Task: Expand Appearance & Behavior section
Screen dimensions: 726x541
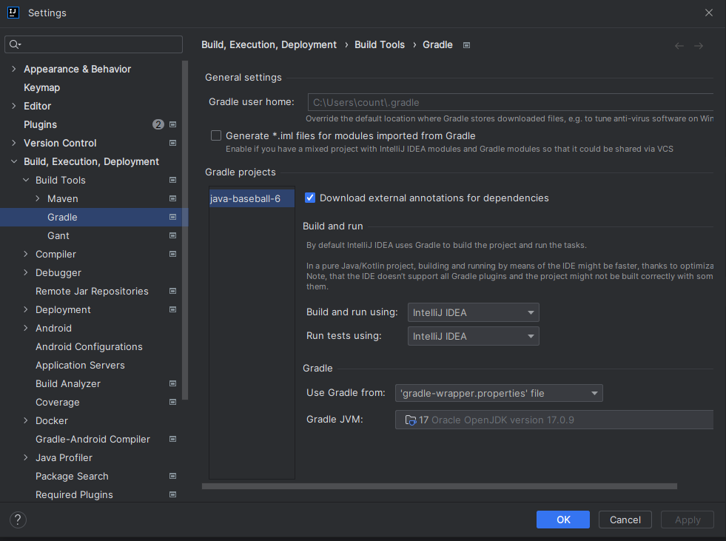Action: point(14,69)
